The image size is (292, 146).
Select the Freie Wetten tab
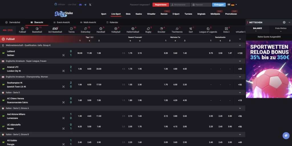pyautogui.click(x=281, y=29)
